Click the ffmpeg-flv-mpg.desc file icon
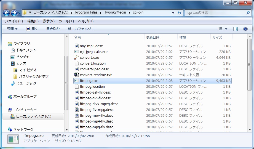254x149 pixels. click(x=77, y=110)
